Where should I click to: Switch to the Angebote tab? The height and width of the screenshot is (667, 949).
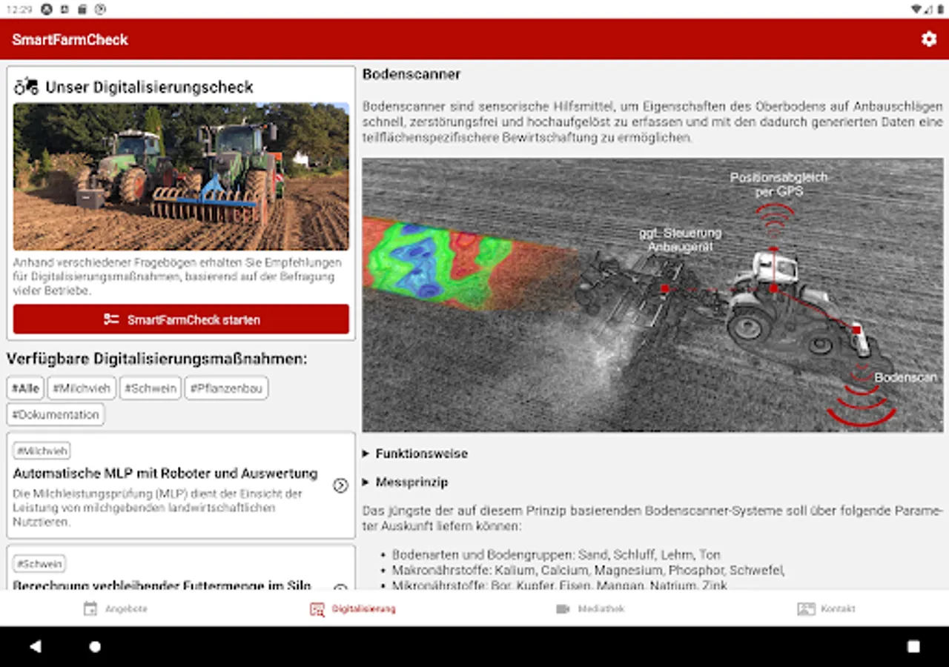tap(116, 608)
